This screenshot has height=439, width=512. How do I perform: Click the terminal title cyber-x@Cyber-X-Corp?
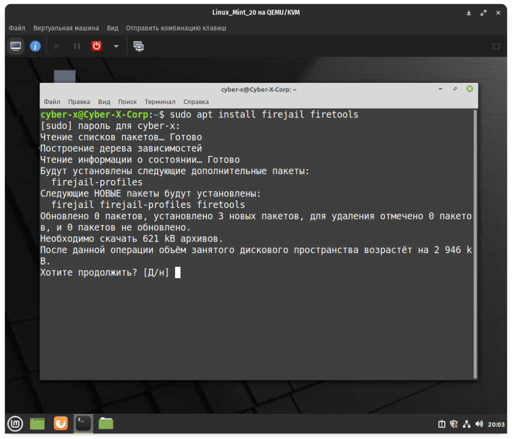click(x=258, y=89)
